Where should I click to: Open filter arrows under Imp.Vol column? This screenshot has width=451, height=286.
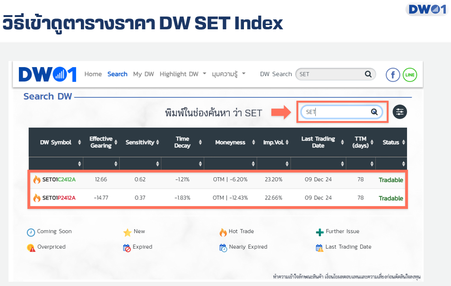pos(287,164)
